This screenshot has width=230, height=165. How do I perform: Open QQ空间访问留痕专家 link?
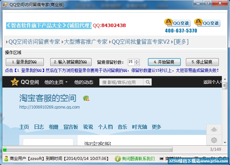(34, 42)
